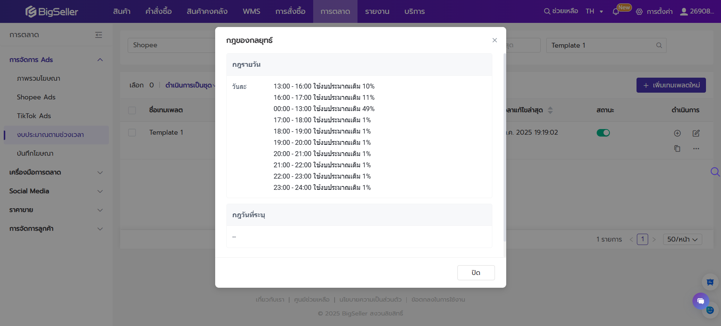This screenshot has height=326, width=721.
Task: Click the BigSeller logo
Action: pyautogui.click(x=51, y=12)
